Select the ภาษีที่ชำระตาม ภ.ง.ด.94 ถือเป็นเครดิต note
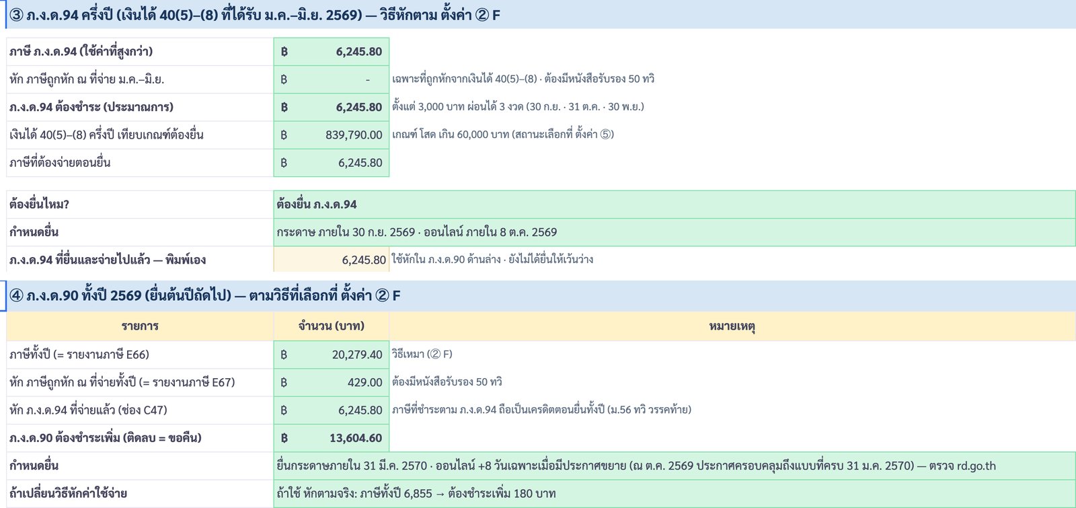 (541, 409)
